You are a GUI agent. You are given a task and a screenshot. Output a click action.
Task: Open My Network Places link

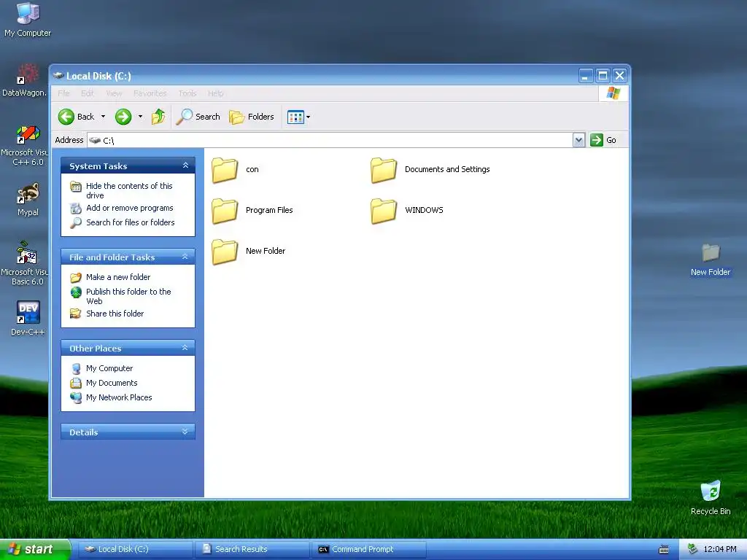[x=119, y=397]
